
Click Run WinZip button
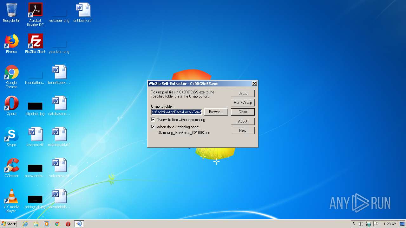(243, 103)
